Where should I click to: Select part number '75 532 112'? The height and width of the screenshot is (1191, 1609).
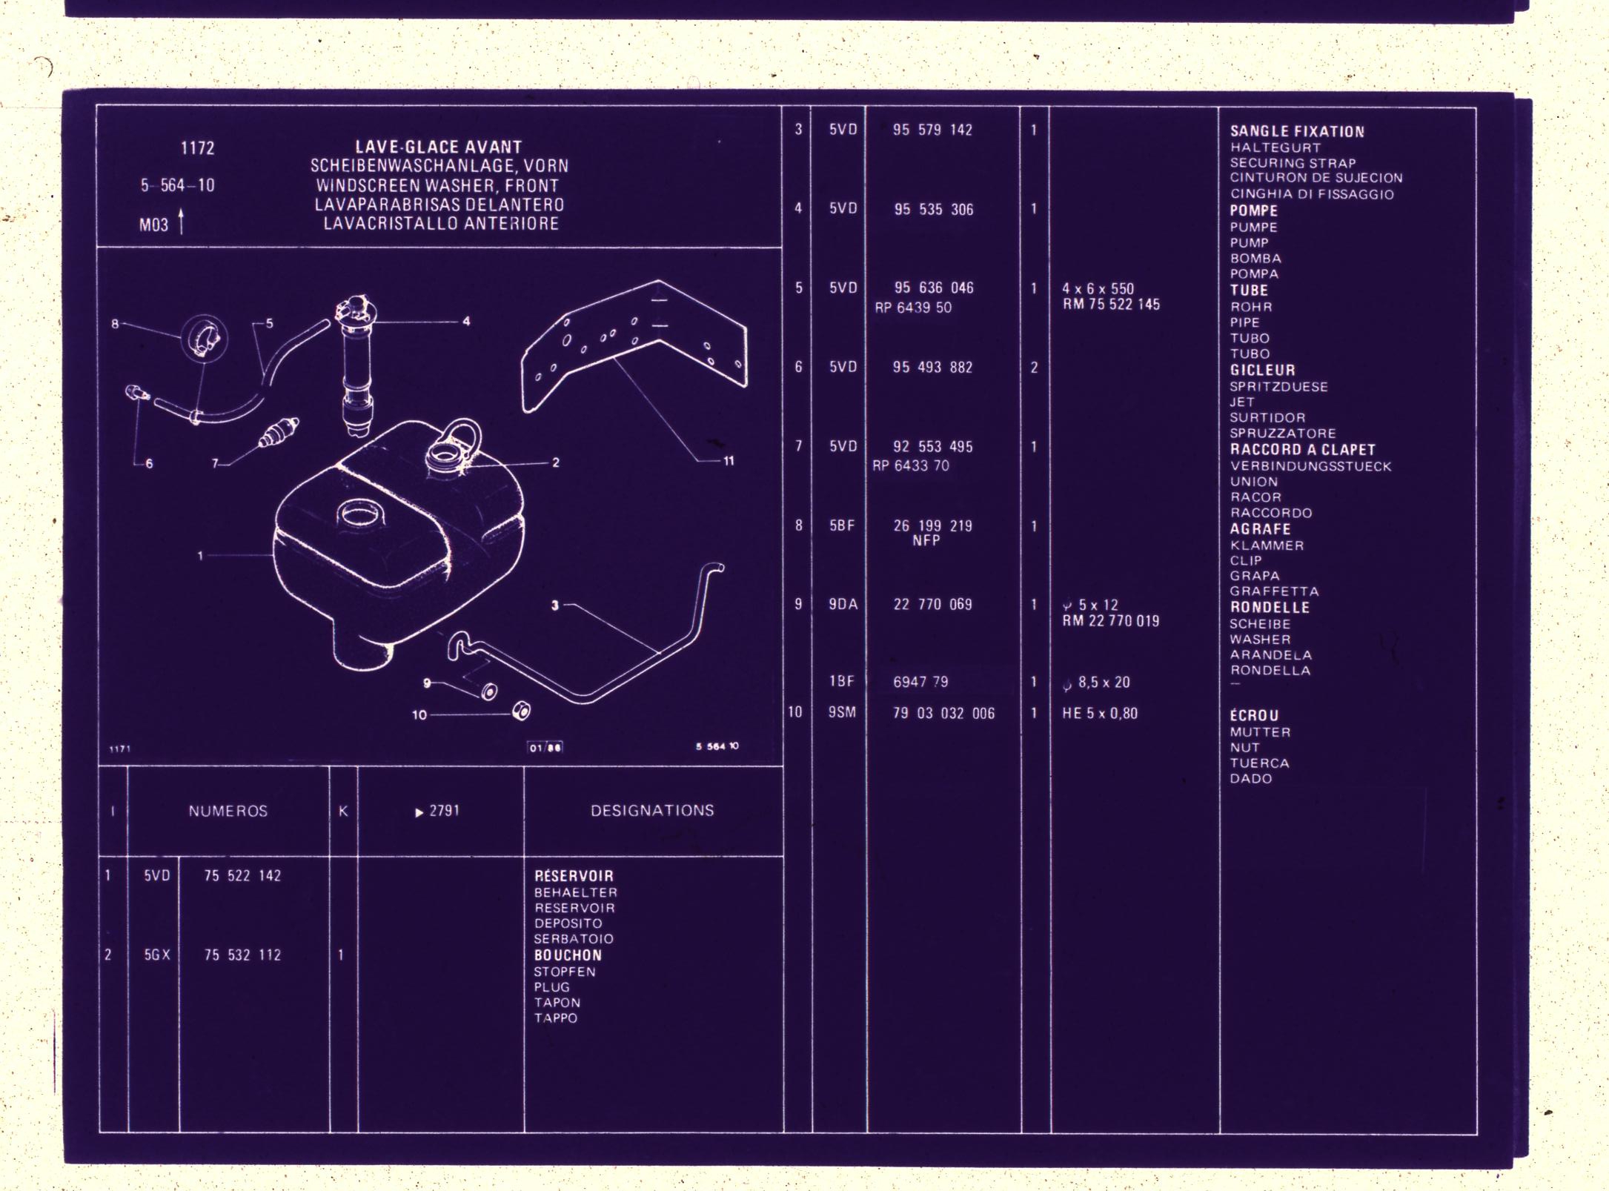pyautogui.click(x=243, y=955)
